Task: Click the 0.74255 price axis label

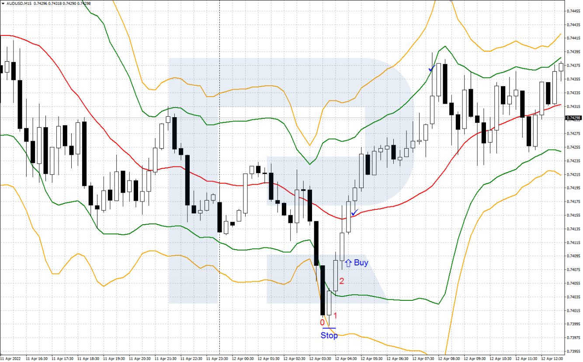Action: coord(573,147)
